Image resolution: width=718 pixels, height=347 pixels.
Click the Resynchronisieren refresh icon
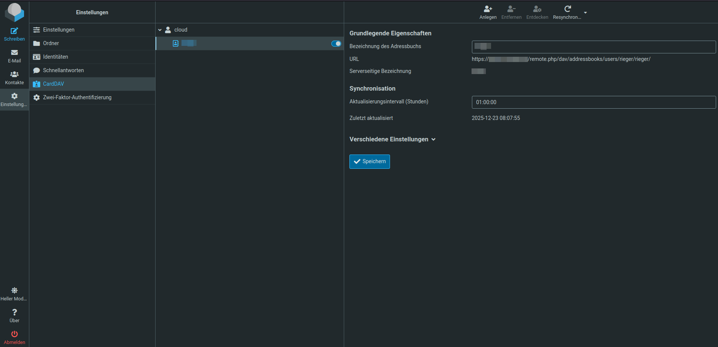(567, 9)
